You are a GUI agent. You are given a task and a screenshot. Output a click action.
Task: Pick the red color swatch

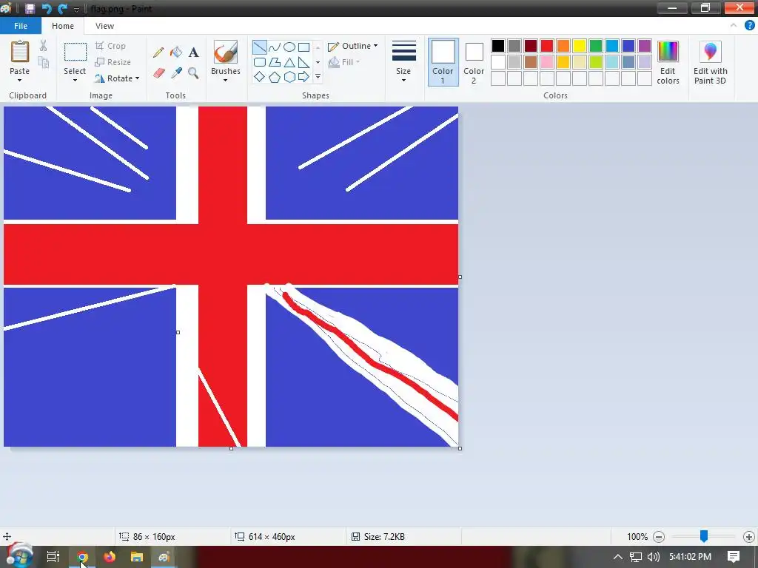click(x=547, y=46)
